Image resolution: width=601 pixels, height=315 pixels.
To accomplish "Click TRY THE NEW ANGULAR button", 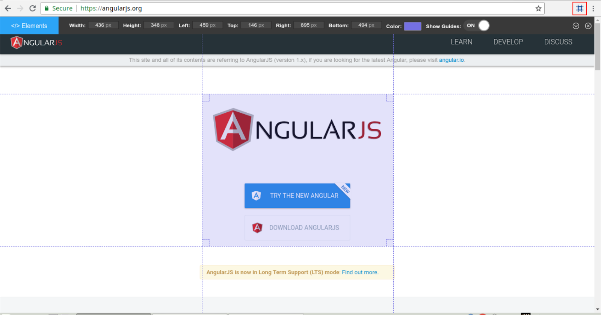I will click(x=297, y=196).
